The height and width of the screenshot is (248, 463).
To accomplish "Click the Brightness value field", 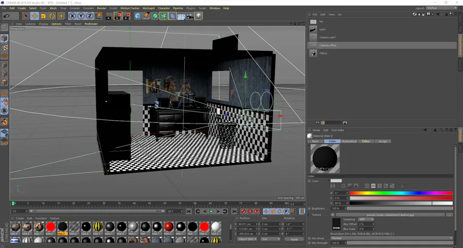I will coord(338,208).
